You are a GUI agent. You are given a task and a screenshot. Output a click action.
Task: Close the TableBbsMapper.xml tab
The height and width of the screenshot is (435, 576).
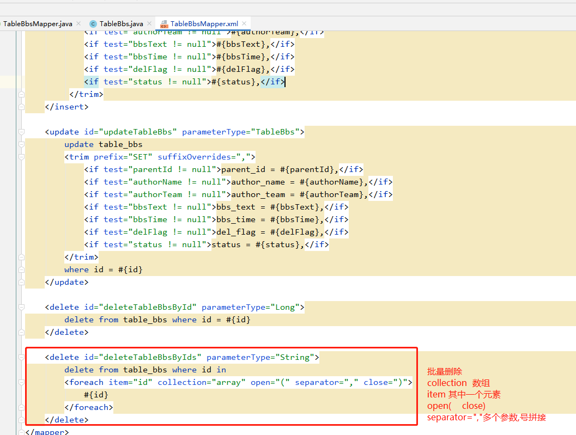pos(244,23)
